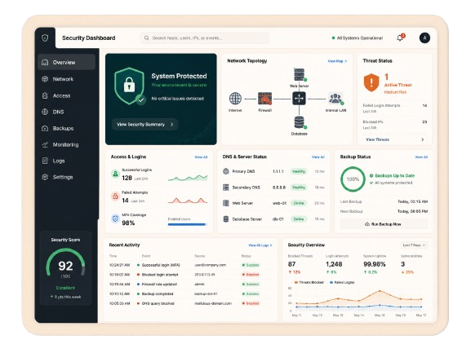Open the user avatar menu
This screenshot has height=353, width=471.
coord(424,38)
